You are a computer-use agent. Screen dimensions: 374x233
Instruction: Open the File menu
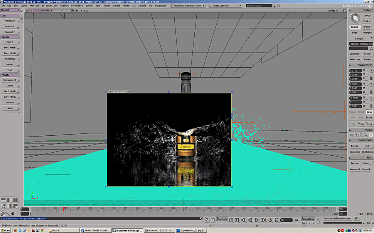(x=3, y=6)
